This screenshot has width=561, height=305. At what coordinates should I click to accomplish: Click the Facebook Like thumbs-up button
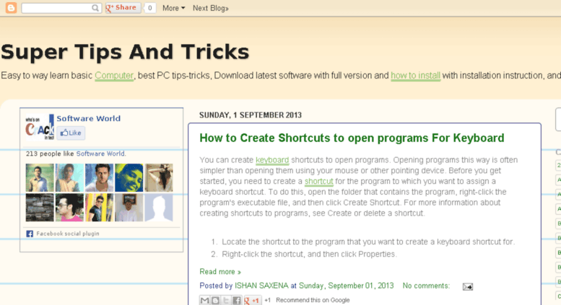click(71, 133)
